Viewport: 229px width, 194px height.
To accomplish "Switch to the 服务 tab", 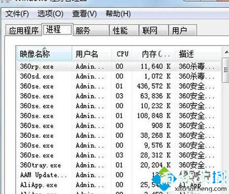I will pyautogui.click(x=91, y=30).
